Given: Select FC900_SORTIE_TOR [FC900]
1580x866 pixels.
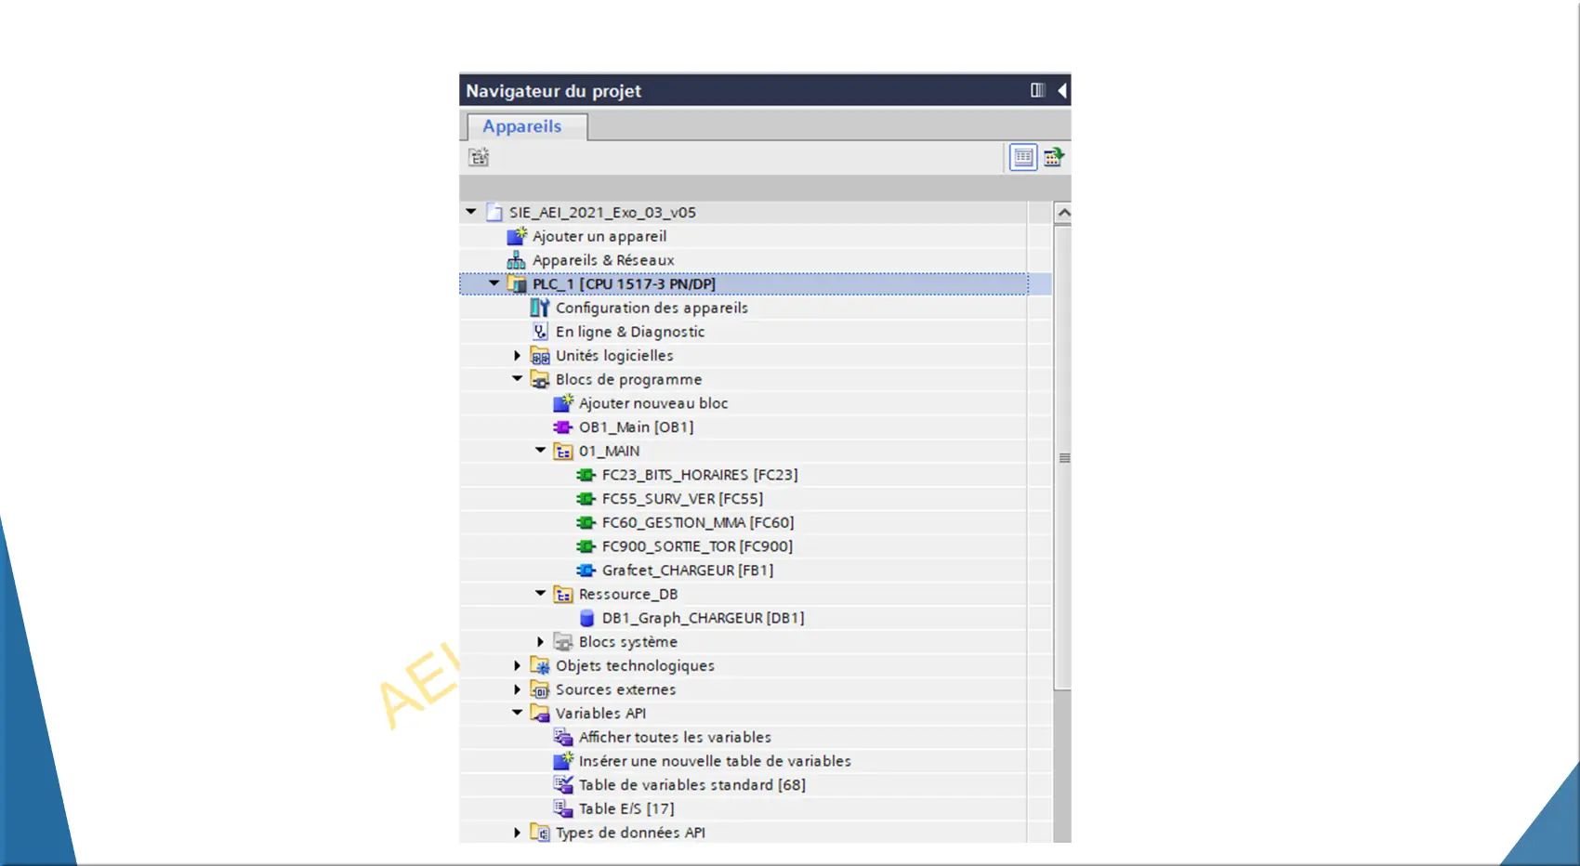Looking at the screenshot, I should tap(697, 546).
